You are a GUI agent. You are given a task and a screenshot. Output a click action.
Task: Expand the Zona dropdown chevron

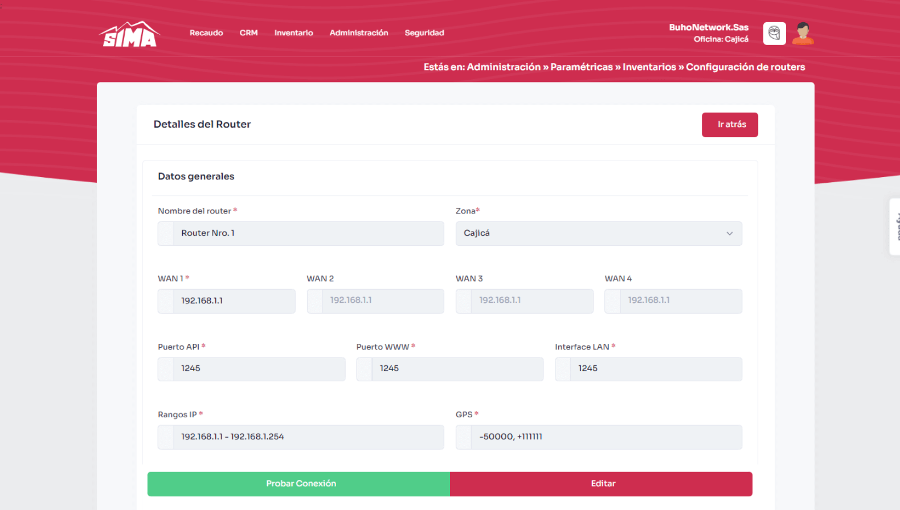729,233
